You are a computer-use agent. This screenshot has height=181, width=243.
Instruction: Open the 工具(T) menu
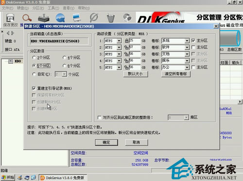(53, 8)
